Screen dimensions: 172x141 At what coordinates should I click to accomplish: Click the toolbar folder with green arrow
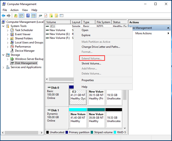click(51, 16)
